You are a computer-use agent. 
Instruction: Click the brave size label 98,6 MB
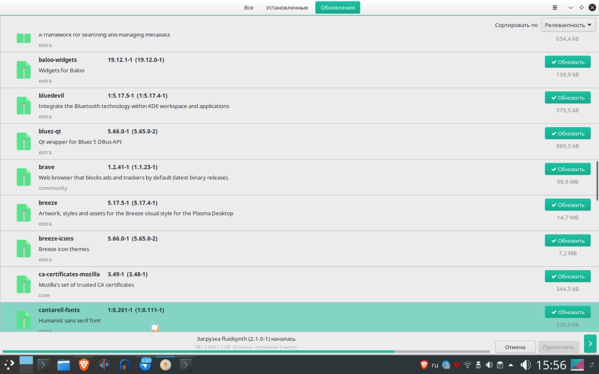click(568, 182)
